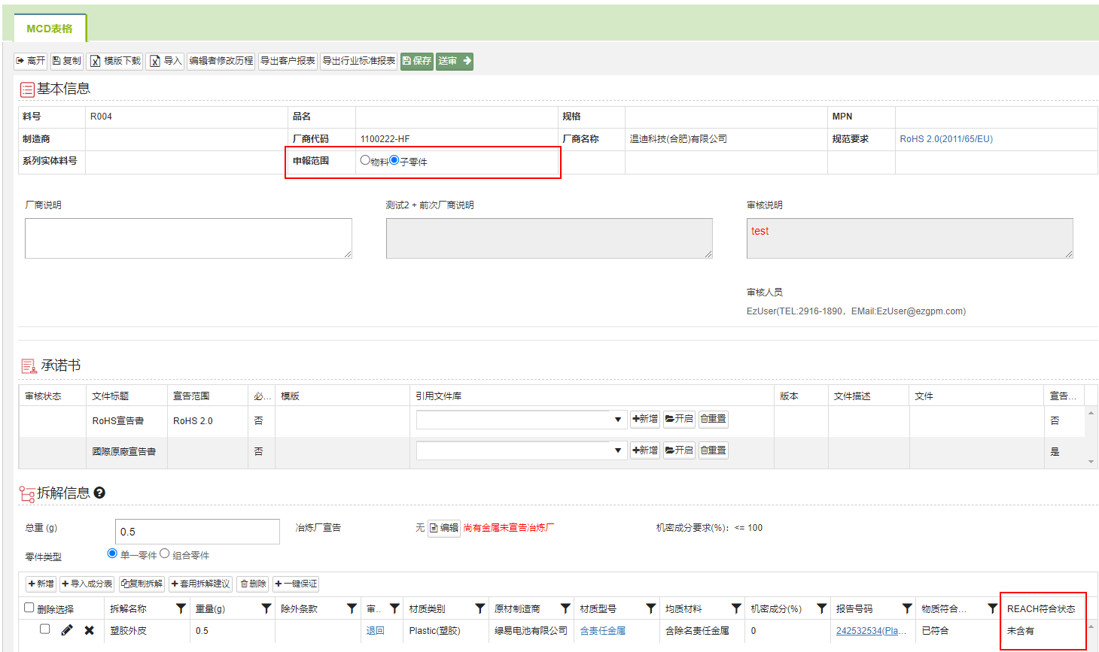Screen dimensions: 1099x652
Task: Open filter for 审 column
Action: click(x=394, y=608)
